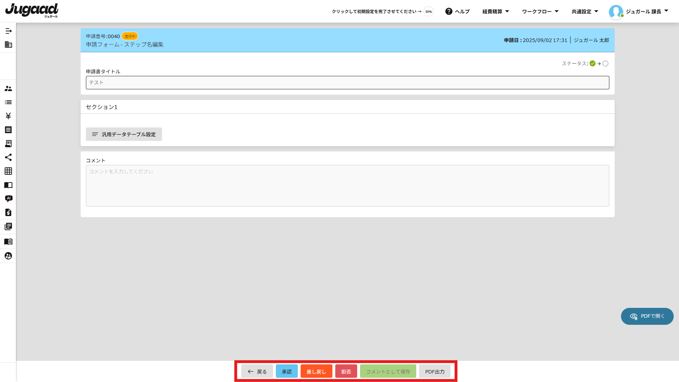Viewport: 679px width, 382px height.
Task: Click the dollar document sidebar icon
Action: tap(8, 213)
